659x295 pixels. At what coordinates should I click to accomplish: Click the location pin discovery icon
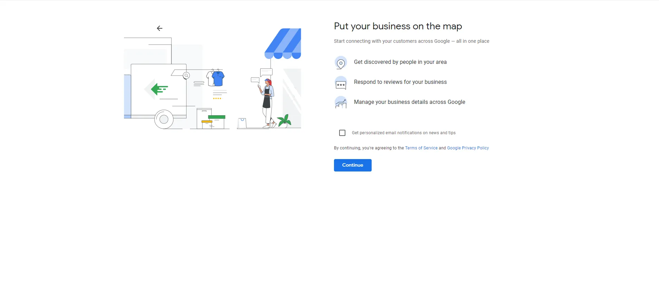[x=341, y=63]
